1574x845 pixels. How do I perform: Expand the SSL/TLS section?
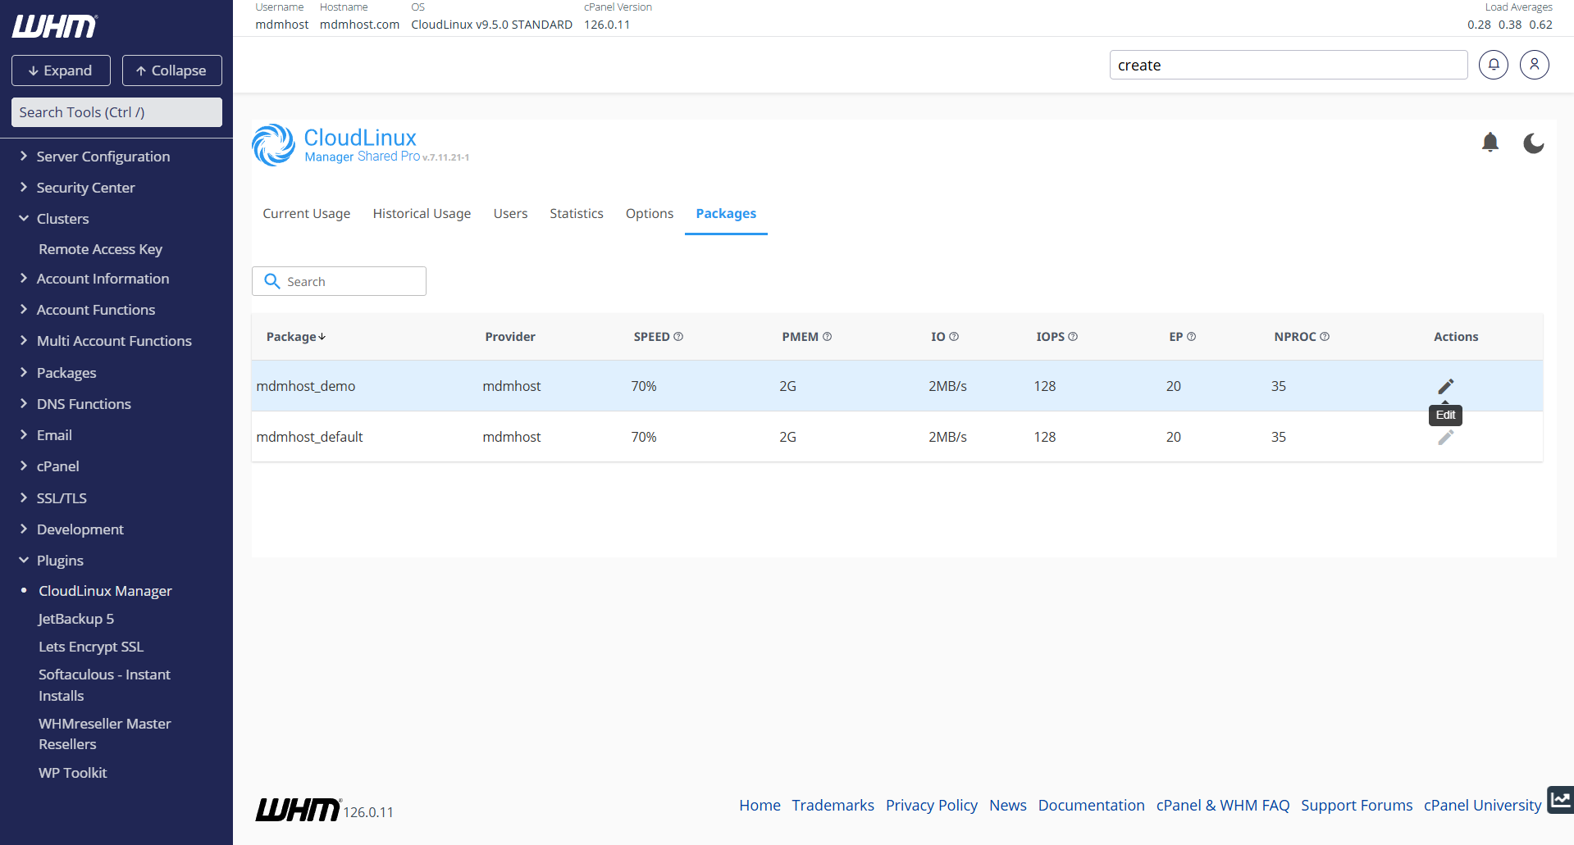tap(62, 498)
